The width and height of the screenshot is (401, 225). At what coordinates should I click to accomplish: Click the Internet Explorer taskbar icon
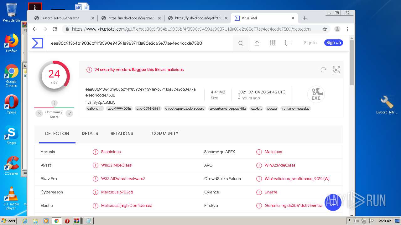[25, 221]
